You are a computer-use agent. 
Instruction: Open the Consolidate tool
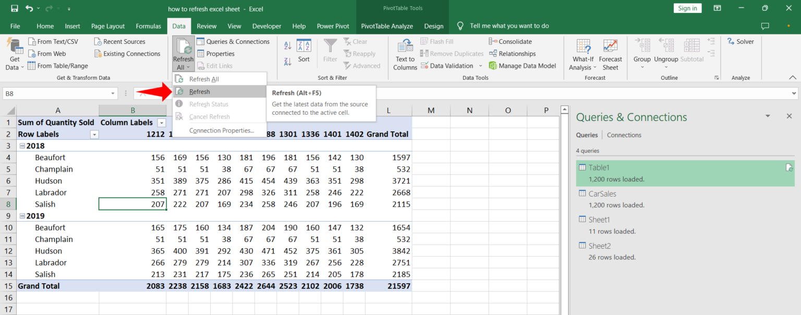coord(510,41)
